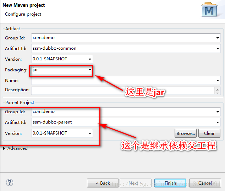This screenshot has height=191, width=225.
Task: Expand the Advanced section
Action: [x=4, y=148]
